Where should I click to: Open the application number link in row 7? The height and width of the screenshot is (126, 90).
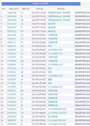click(x=12, y=35)
